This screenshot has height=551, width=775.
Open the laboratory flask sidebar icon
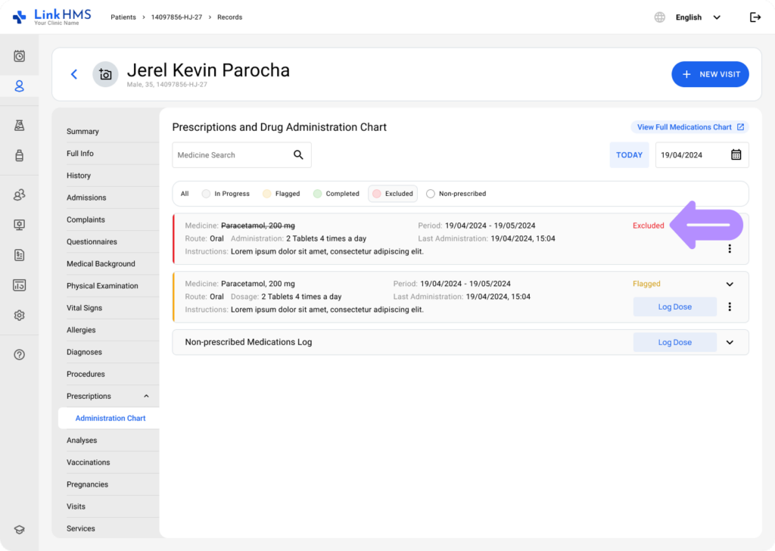click(x=20, y=126)
